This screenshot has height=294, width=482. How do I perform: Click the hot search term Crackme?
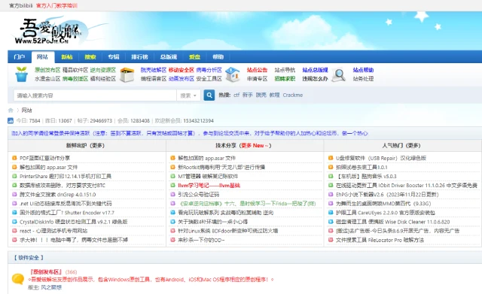click(x=293, y=95)
